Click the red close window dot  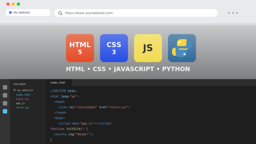pos(8,4)
